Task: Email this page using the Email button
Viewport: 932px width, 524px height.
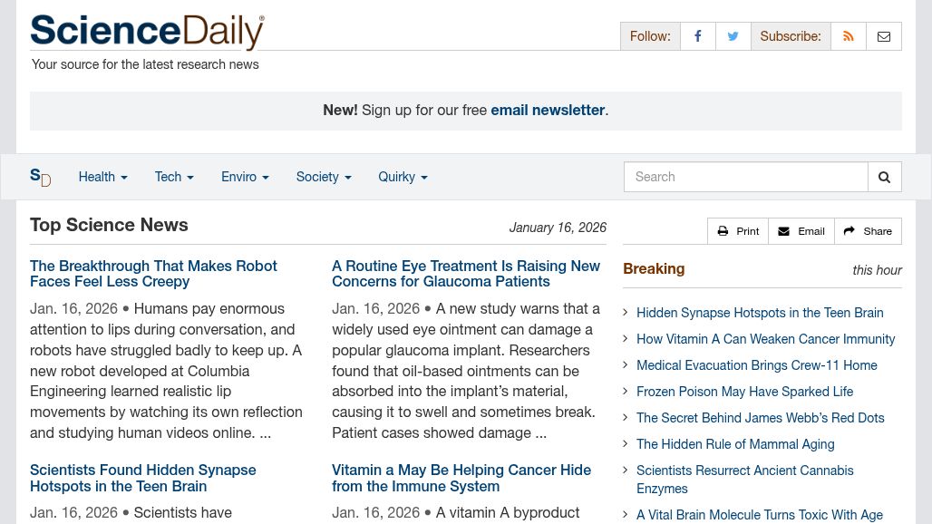Action: click(801, 231)
